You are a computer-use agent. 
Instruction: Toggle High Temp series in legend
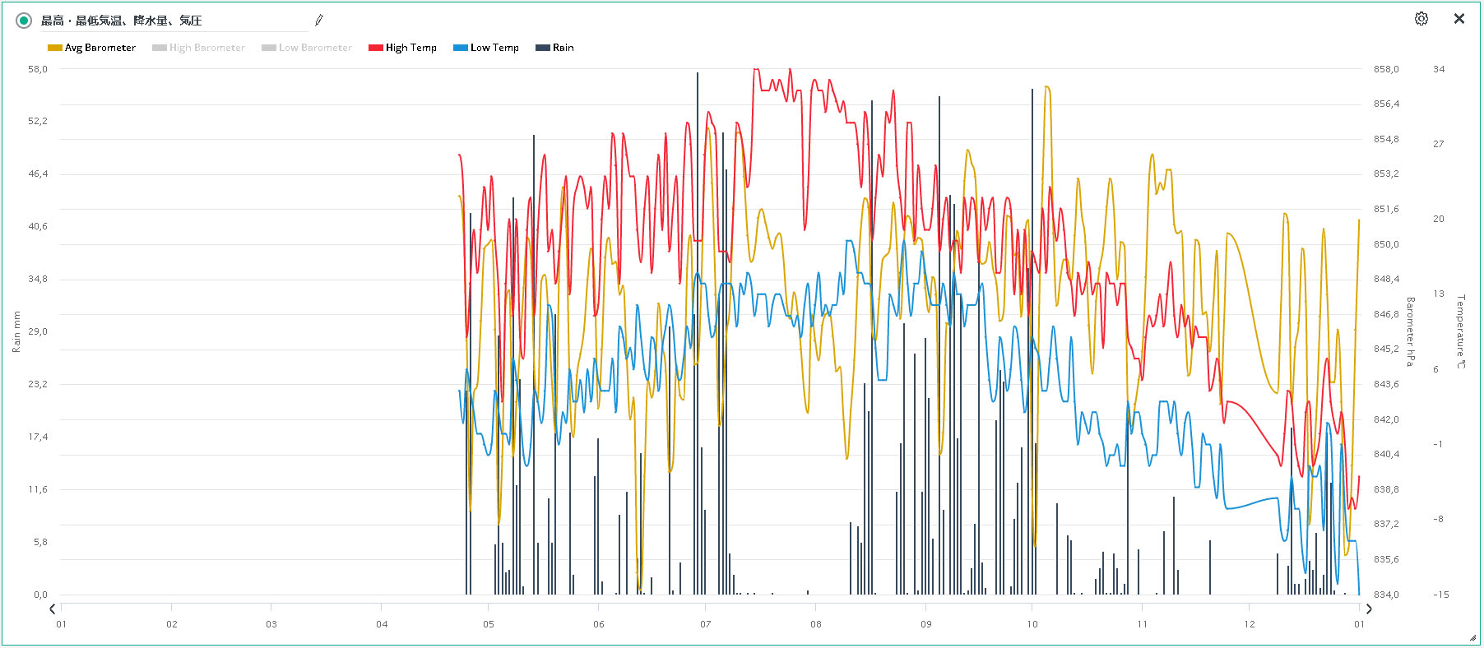point(403,48)
